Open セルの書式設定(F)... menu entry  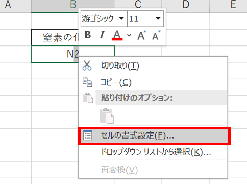154,136
